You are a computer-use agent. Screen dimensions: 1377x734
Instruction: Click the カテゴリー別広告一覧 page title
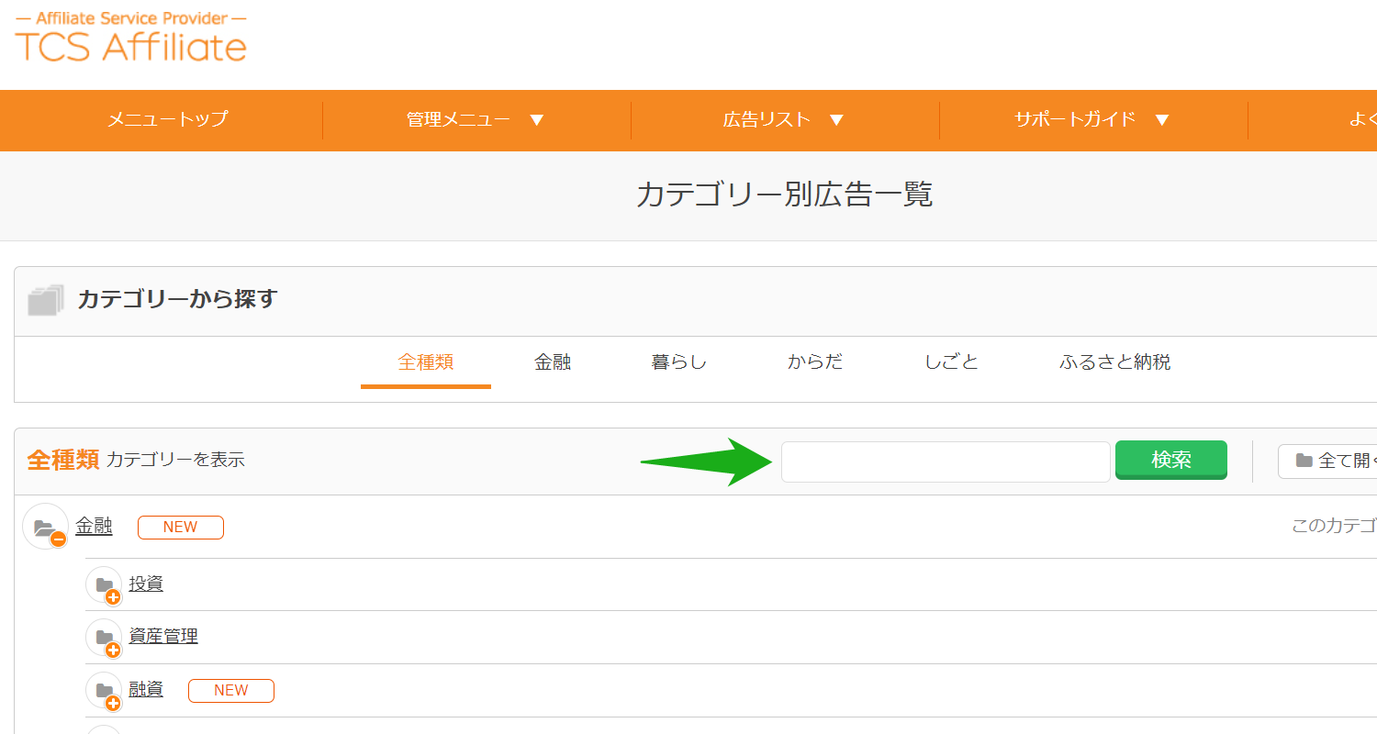coord(784,195)
